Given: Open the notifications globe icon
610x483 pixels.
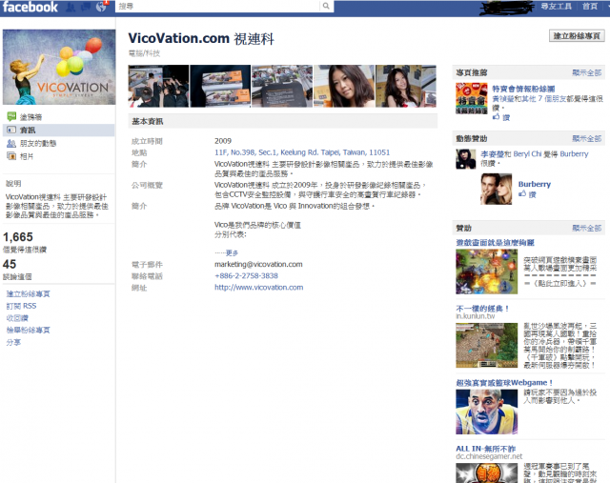Looking at the screenshot, I should [x=101, y=7].
